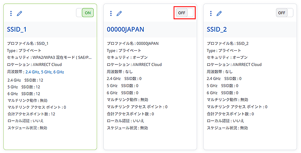Click the pencil edit icon for SSID_2
301x153 pixels.
click(219, 13)
